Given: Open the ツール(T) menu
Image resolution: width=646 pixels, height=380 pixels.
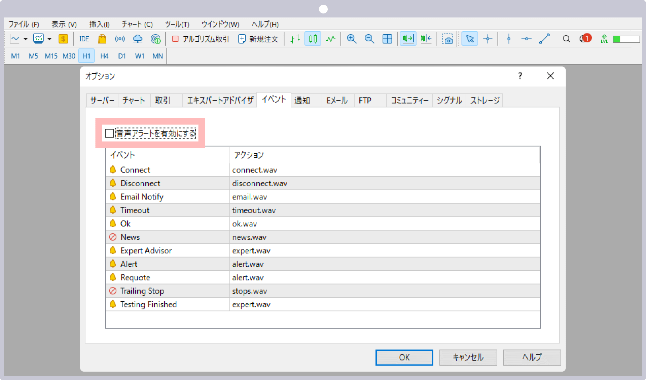Looking at the screenshot, I should [177, 24].
